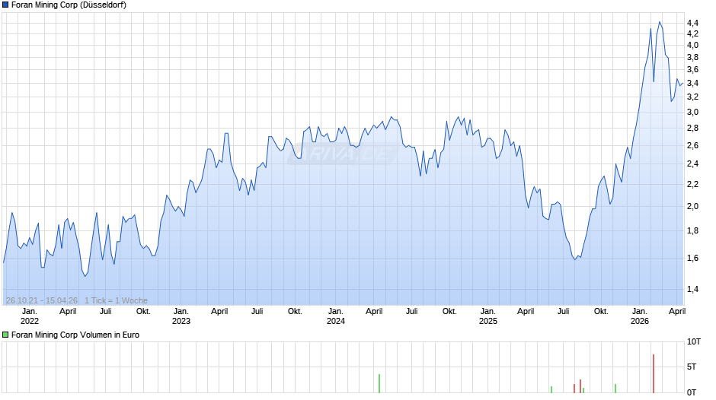Click the 2,8 price axis label

point(692,129)
